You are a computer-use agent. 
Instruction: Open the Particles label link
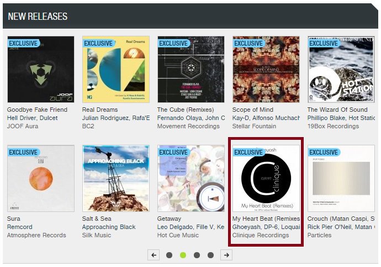point(319,235)
